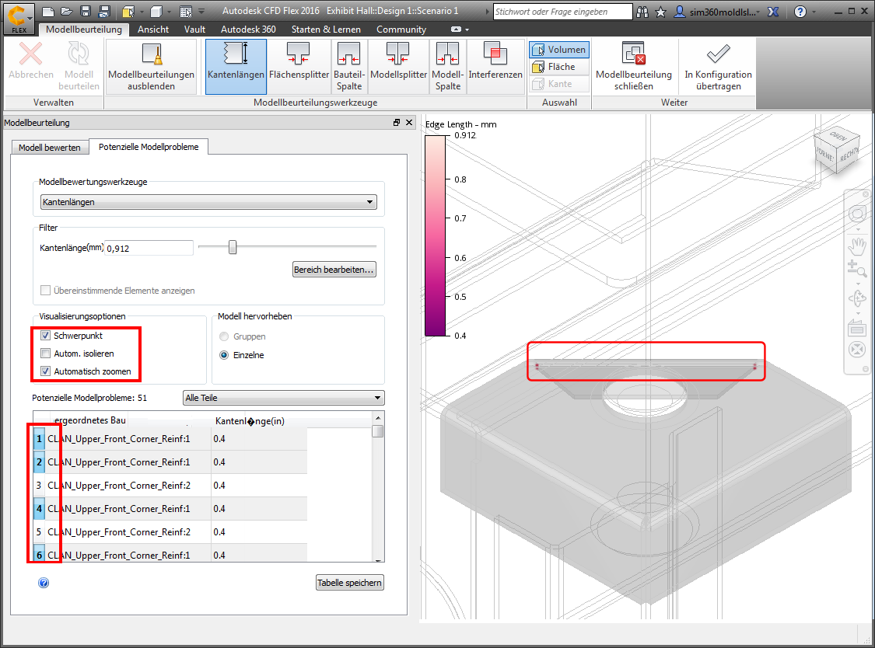Open the Vault ribbon tab
The height and width of the screenshot is (648, 875).
point(194,30)
